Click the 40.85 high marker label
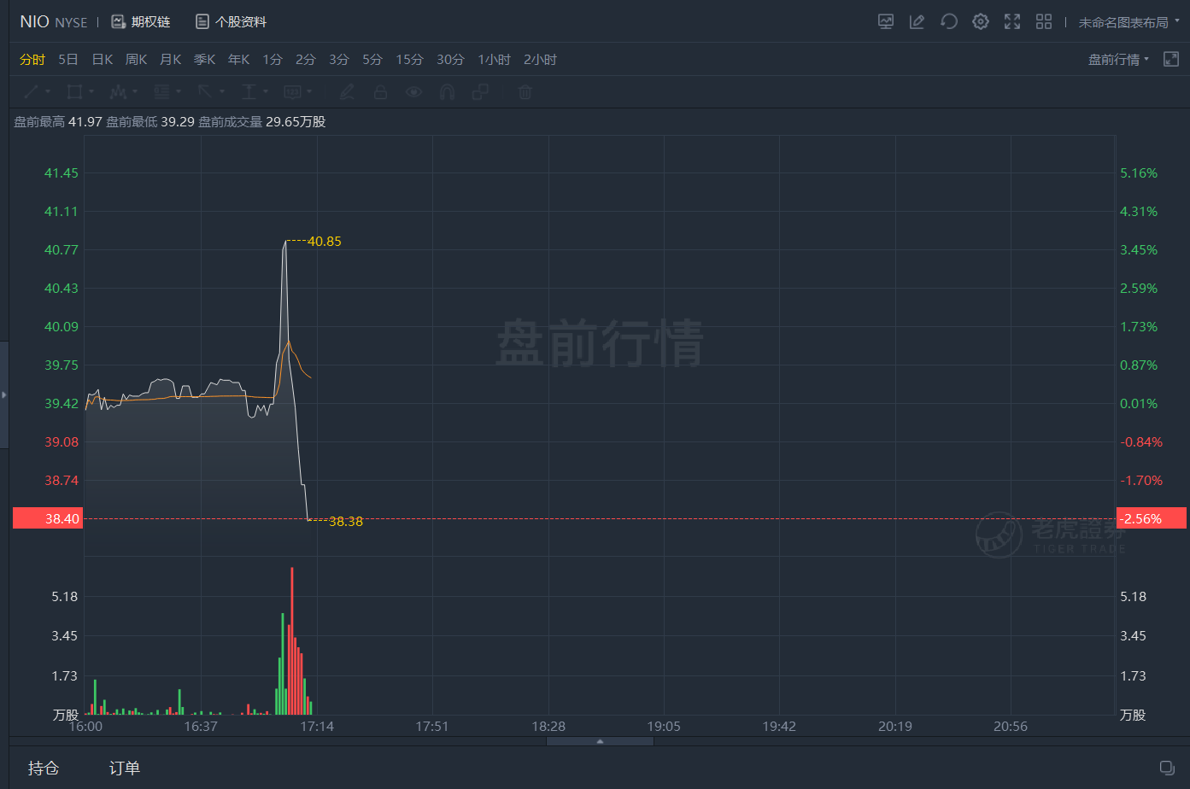 (x=325, y=242)
